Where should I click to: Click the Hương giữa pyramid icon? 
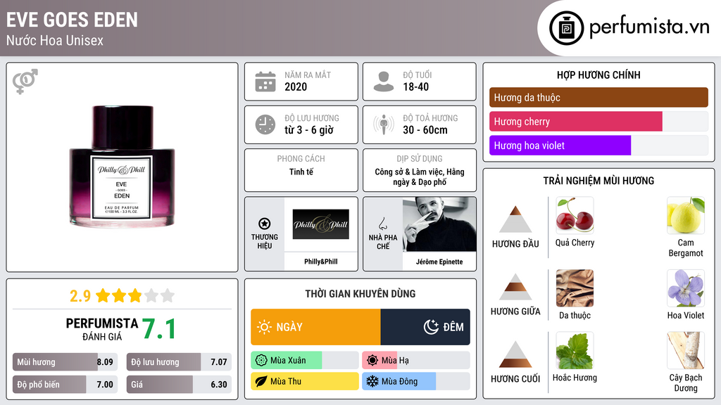pos(515,287)
